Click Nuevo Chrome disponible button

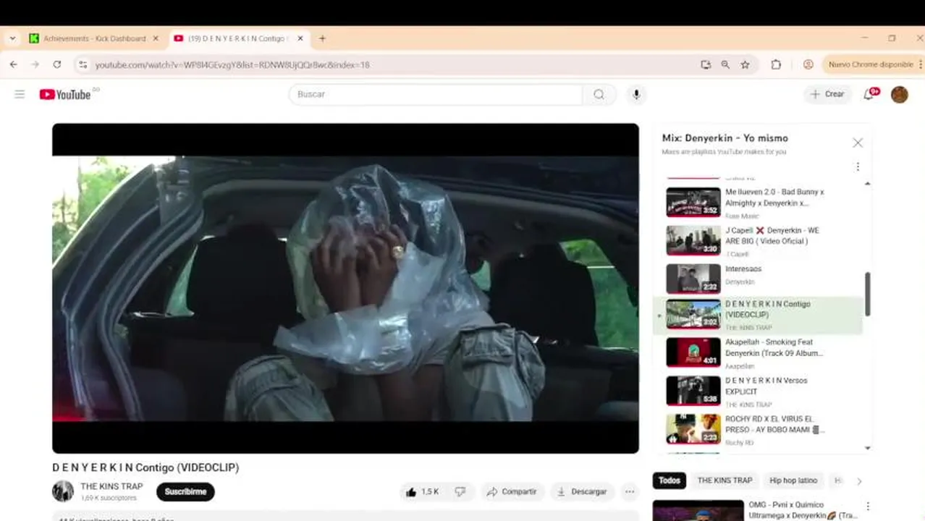[870, 64]
